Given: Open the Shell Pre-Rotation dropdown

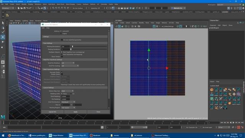Looking at the screenshot, I should click(x=68, y=63).
